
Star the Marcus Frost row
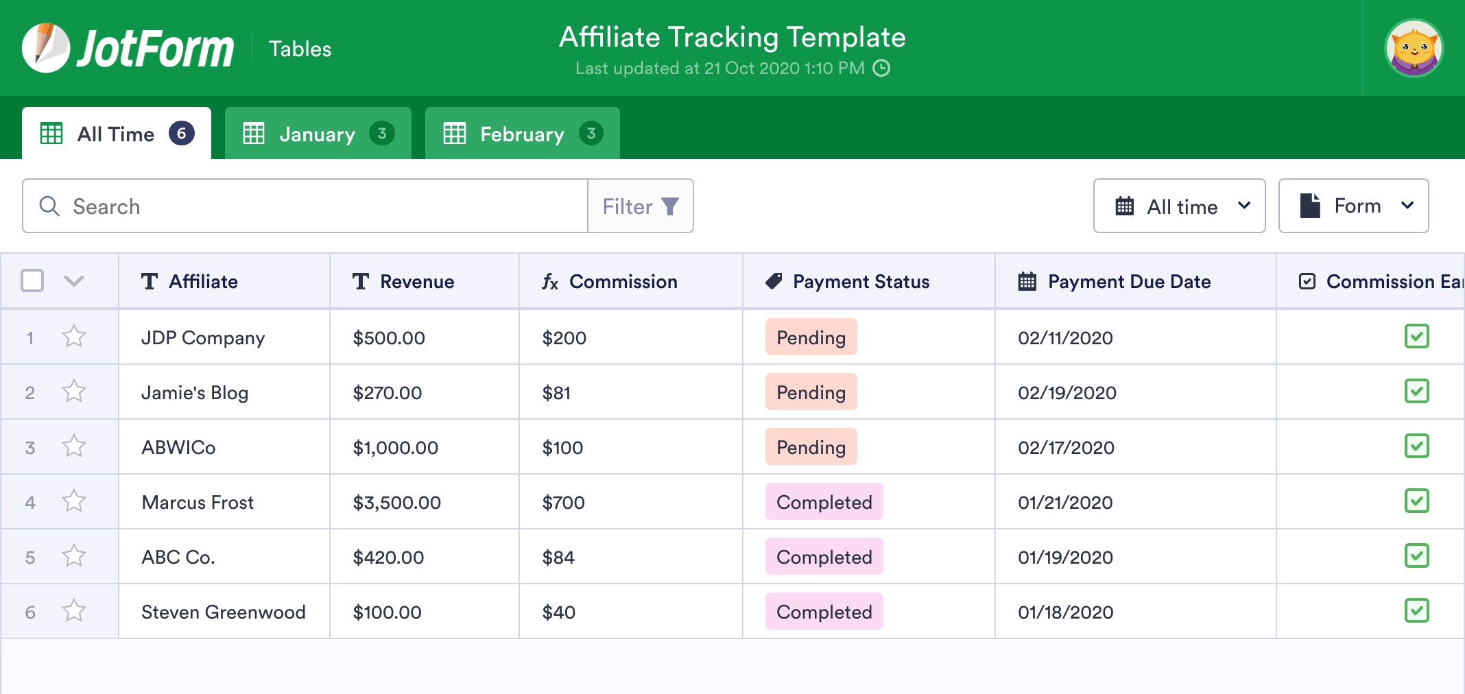click(73, 501)
